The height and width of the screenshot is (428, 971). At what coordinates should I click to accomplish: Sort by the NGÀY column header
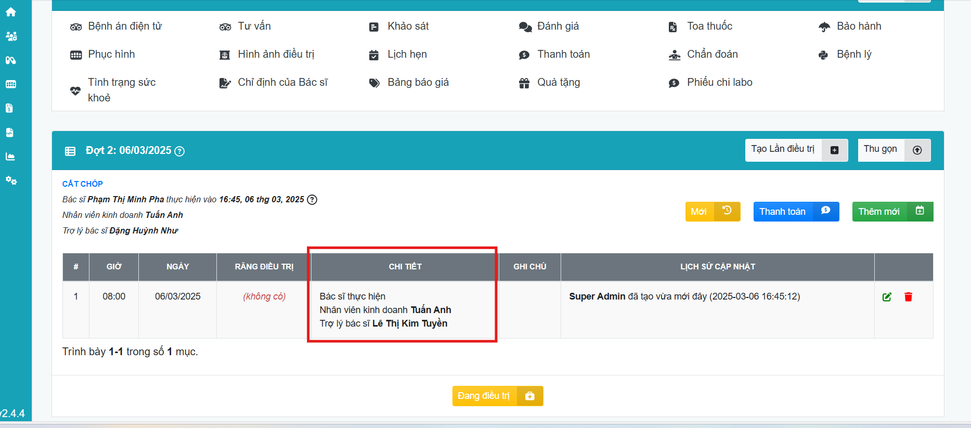pyautogui.click(x=177, y=267)
